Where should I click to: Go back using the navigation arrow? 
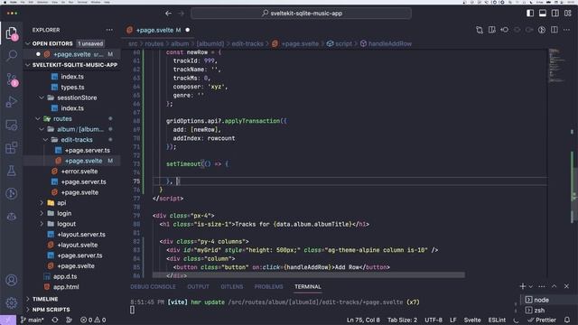(169, 14)
